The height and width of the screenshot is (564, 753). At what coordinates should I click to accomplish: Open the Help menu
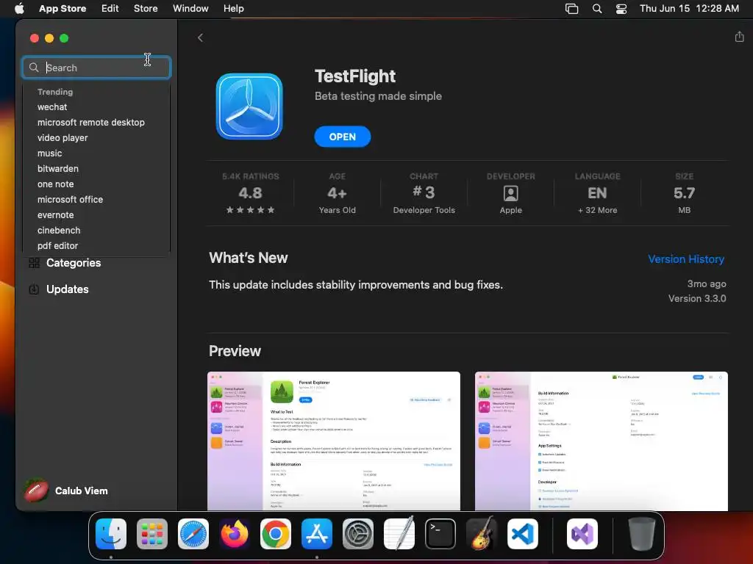233,8
